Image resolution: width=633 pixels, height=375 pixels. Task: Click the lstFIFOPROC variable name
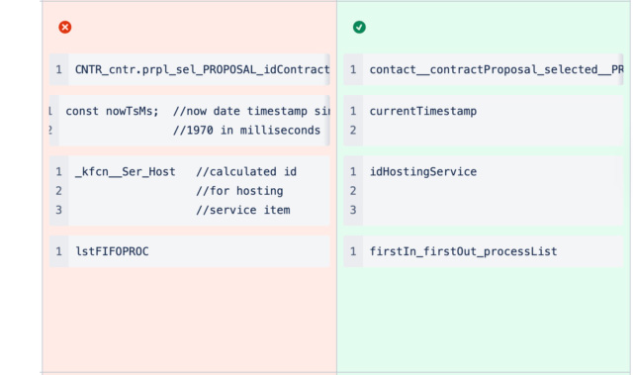112,251
